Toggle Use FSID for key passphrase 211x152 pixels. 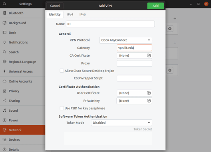[62, 108]
